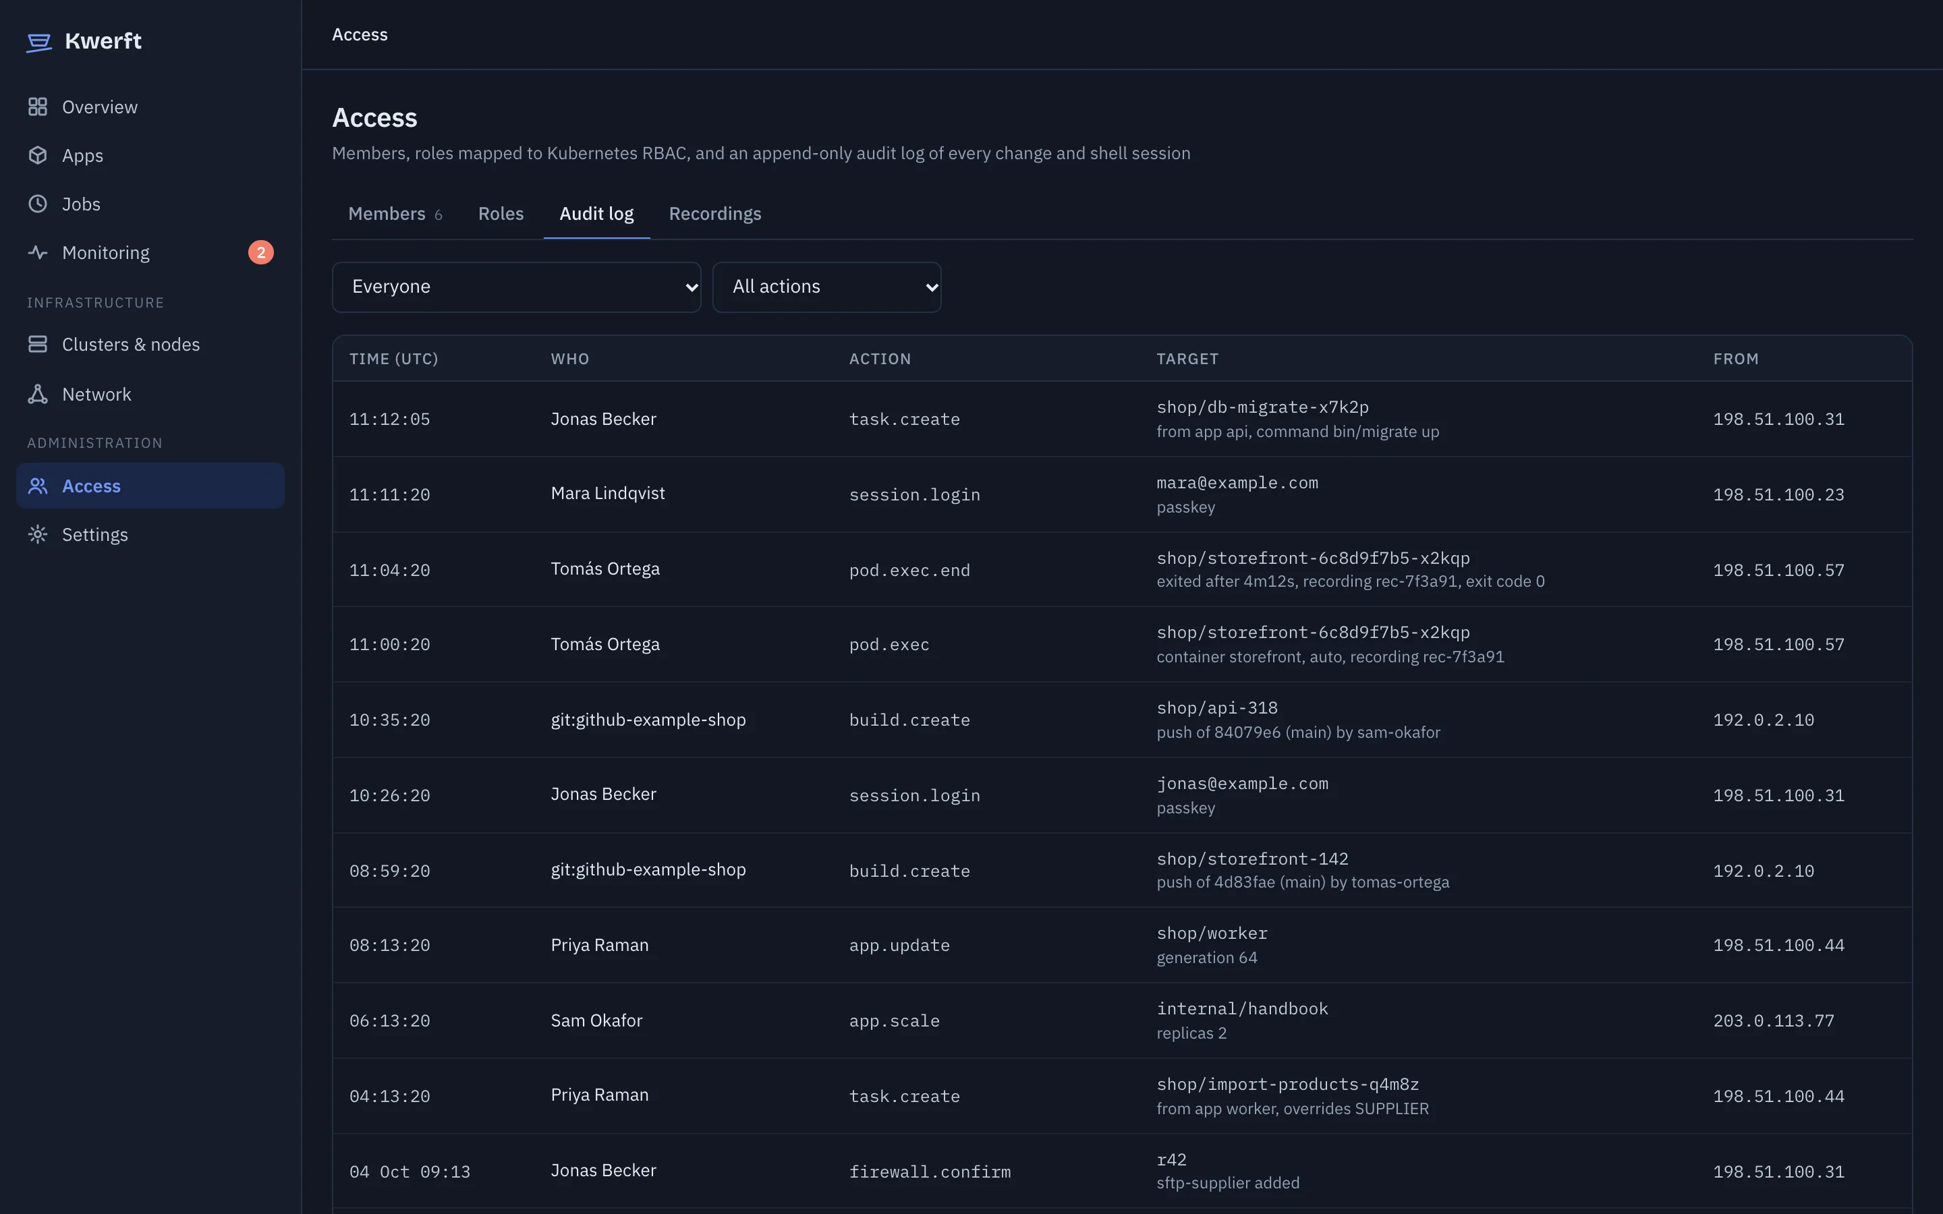Click target shop/db-migrate-x7k2p
1943x1214 pixels.
(1262, 407)
